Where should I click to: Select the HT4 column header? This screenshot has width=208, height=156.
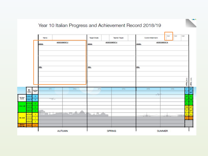124,89
